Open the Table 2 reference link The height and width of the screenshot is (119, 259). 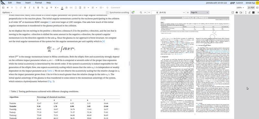tap(51, 71)
